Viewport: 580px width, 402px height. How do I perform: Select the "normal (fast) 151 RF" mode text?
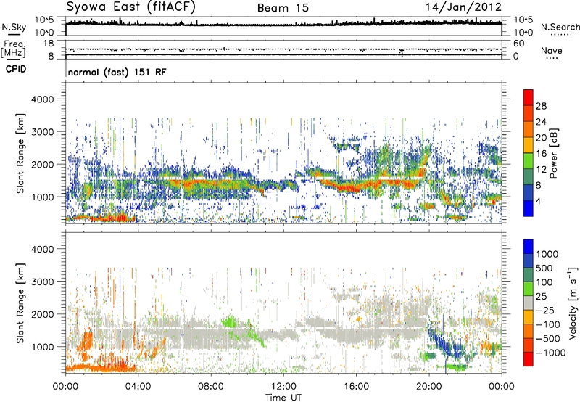point(117,72)
